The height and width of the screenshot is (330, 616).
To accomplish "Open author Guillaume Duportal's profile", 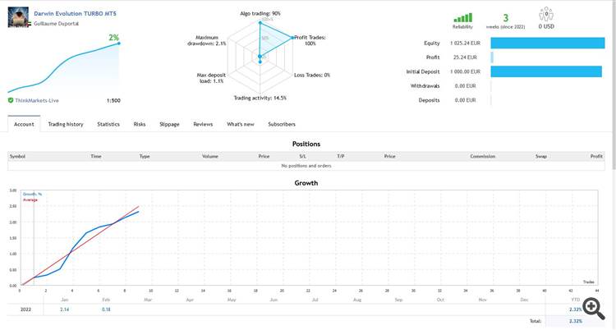I will pyautogui.click(x=56, y=24).
